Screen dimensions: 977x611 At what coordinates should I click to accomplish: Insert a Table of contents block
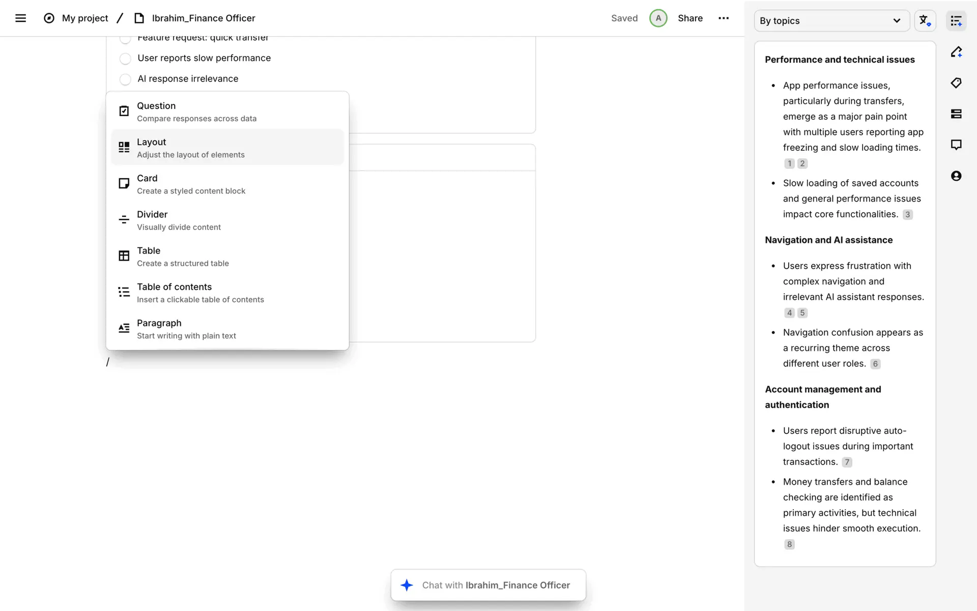(x=227, y=292)
